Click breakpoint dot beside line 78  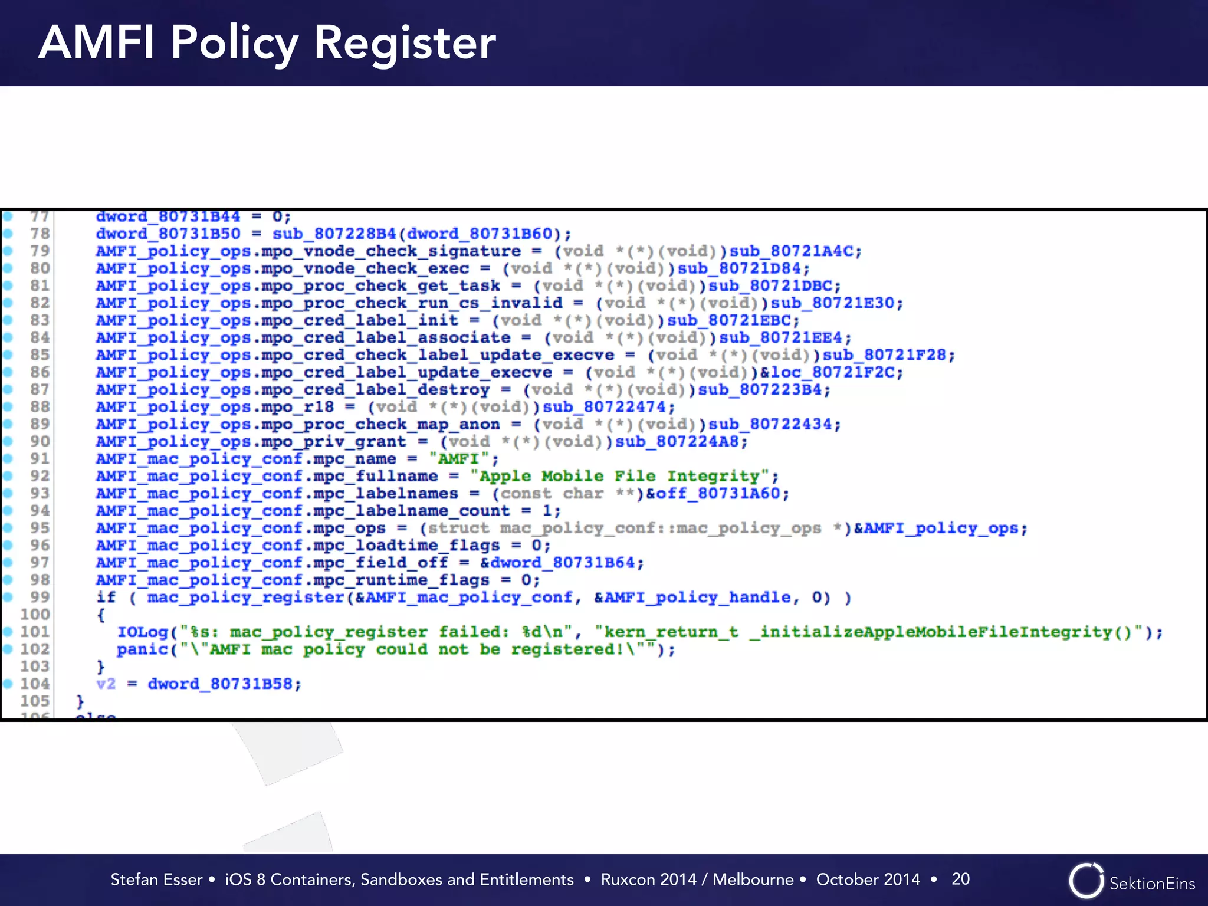coord(8,234)
